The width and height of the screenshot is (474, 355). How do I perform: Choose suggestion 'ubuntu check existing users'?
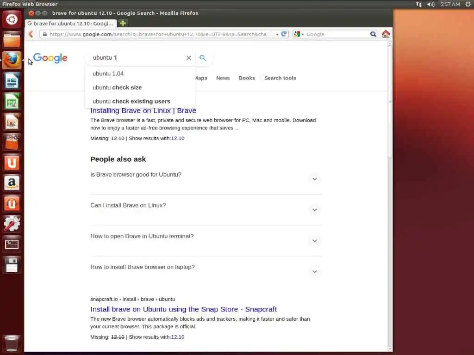141,101
